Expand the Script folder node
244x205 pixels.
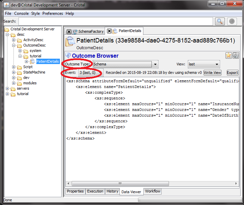14,67
